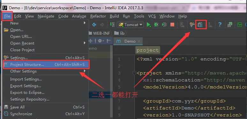Open the Window menu
This screenshot has width=247, height=119.
coord(167,16)
